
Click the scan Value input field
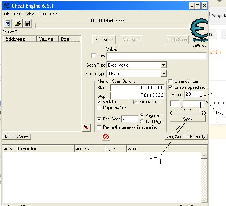pos(157,56)
